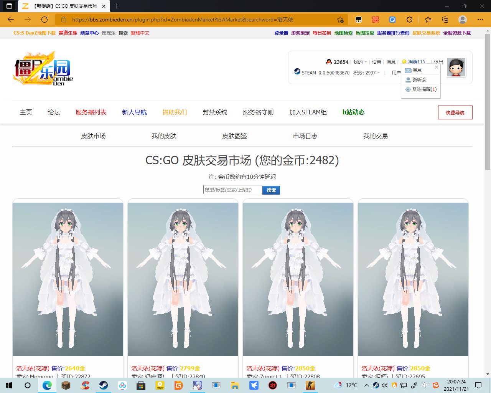Click the 僵尸乐园 Zombie Den logo
The image size is (491, 393).
(43, 68)
